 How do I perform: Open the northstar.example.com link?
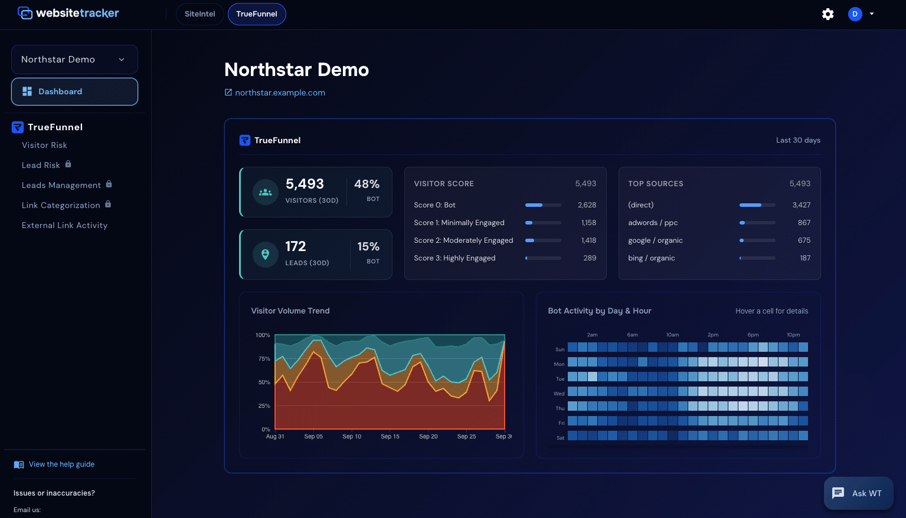click(x=280, y=93)
